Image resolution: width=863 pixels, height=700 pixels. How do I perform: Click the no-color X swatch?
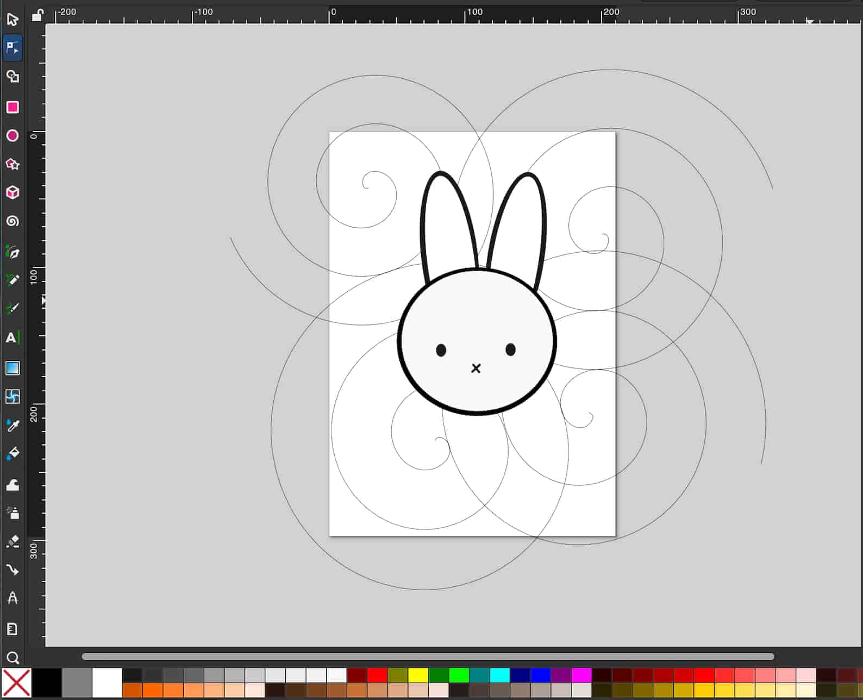pos(16,683)
